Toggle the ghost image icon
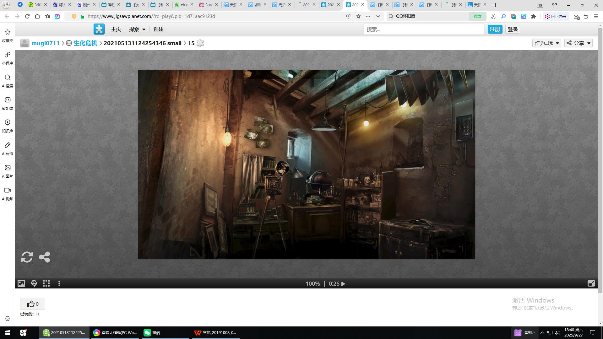This screenshot has width=603, height=339. coord(34,283)
